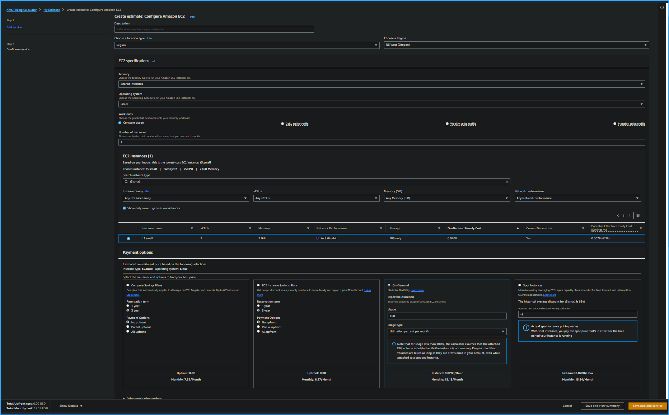Click Save and add service

point(647,406)
